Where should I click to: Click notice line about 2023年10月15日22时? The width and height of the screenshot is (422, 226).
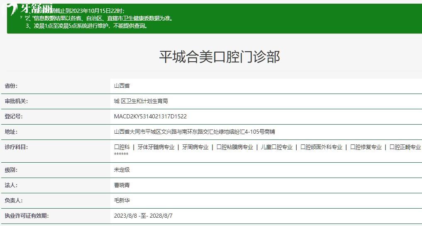[x=76, y=11]
